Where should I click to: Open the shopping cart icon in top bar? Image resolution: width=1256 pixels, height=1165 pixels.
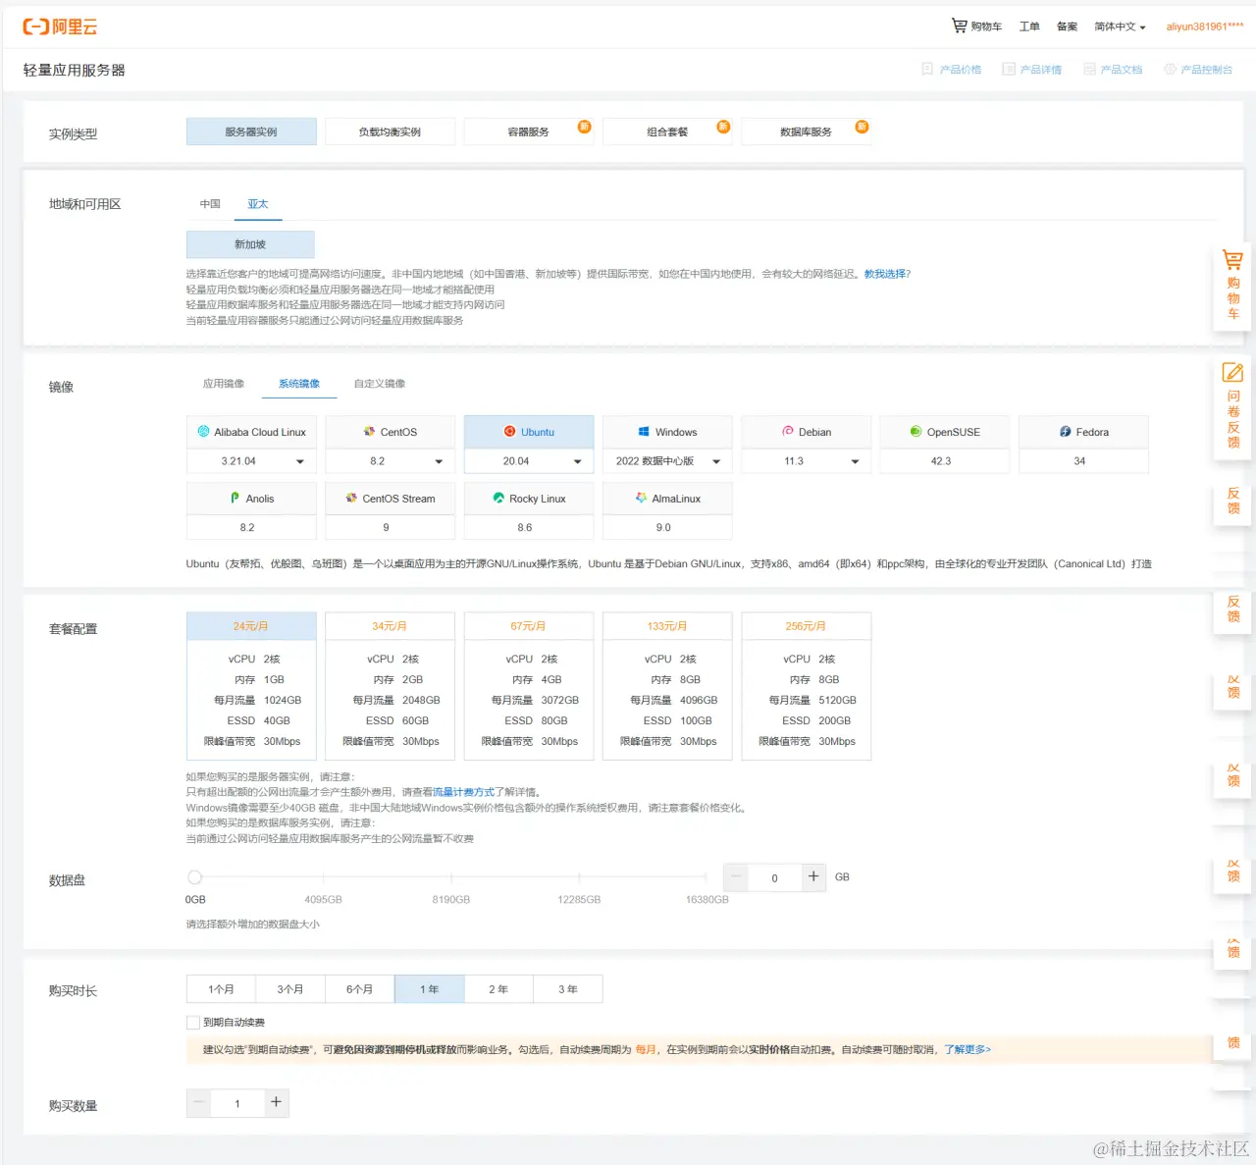coord(959,26)
